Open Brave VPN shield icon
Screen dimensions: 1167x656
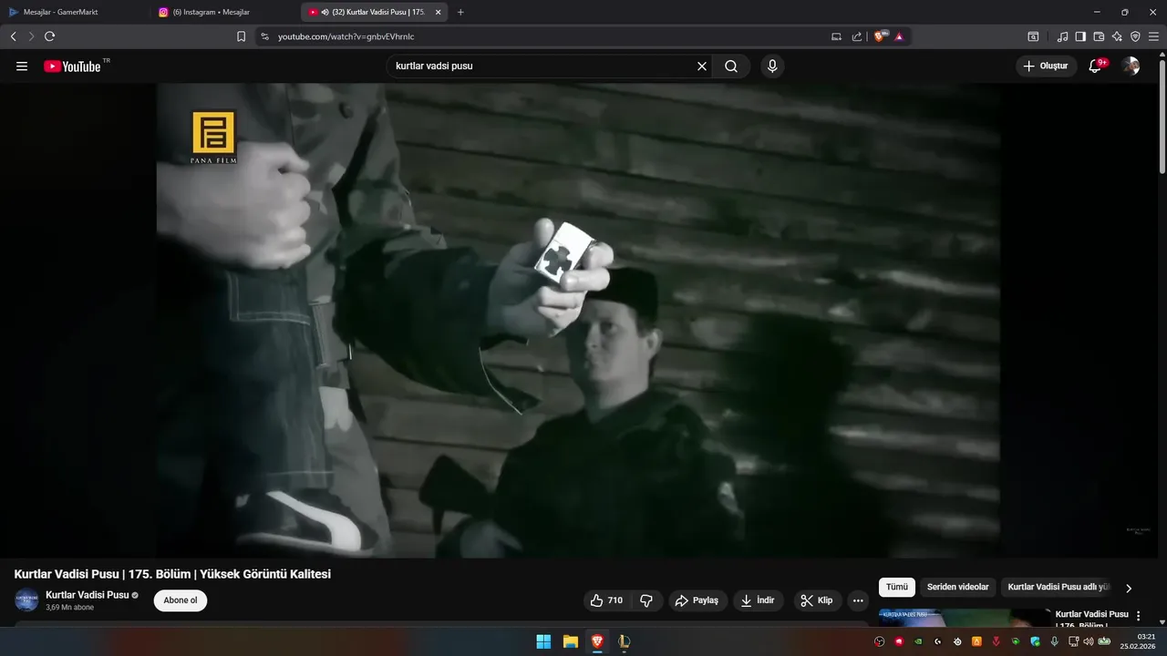1135,36
